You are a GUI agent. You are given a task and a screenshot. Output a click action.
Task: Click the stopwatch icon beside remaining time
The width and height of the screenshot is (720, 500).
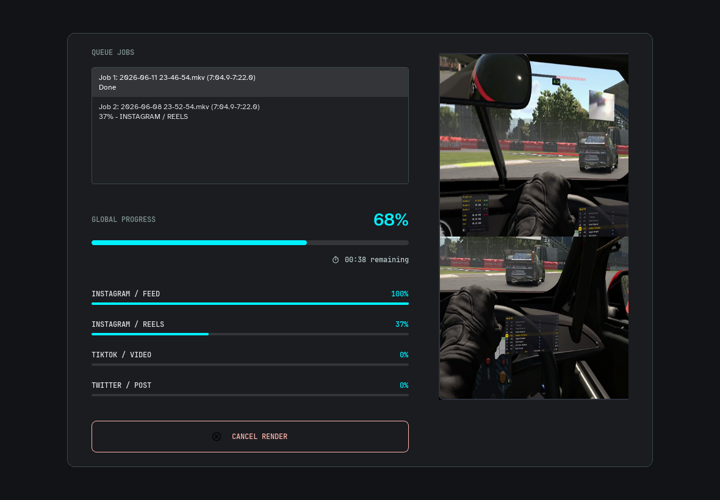(x=336, y=260)
